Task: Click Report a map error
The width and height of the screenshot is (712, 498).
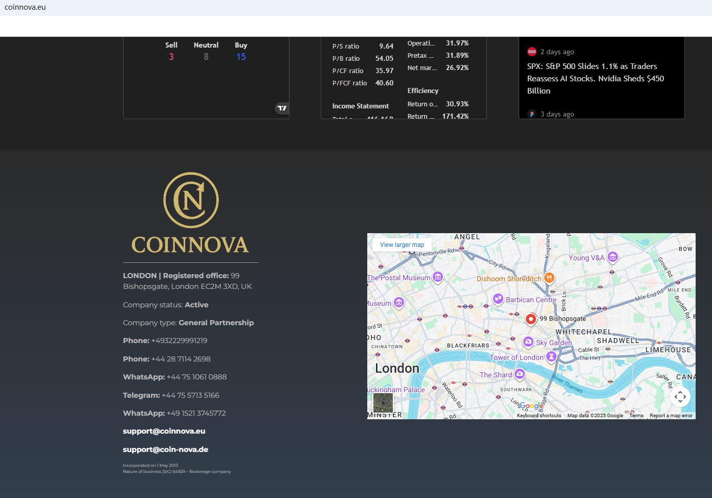Action: 671,416
